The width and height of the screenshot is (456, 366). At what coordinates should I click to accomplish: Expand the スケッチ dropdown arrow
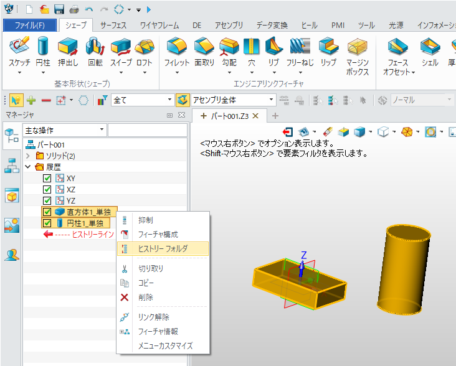coord(19,73)
